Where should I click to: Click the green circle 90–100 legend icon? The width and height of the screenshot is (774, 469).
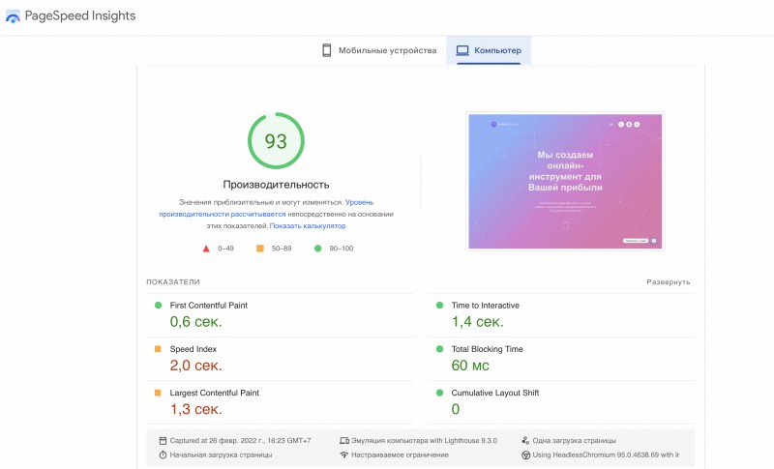click(x=317, y=249)
